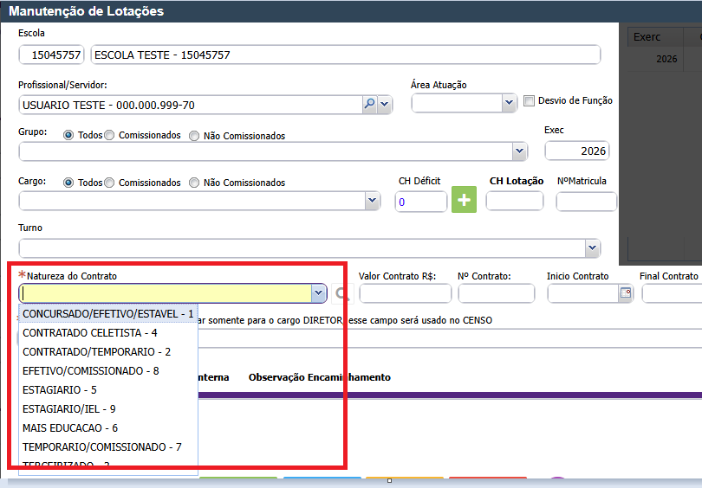Click the green plus button beside CH Déficit
Image resolution: width=702 pixels, height=488 pixels.
coord(465,201)
